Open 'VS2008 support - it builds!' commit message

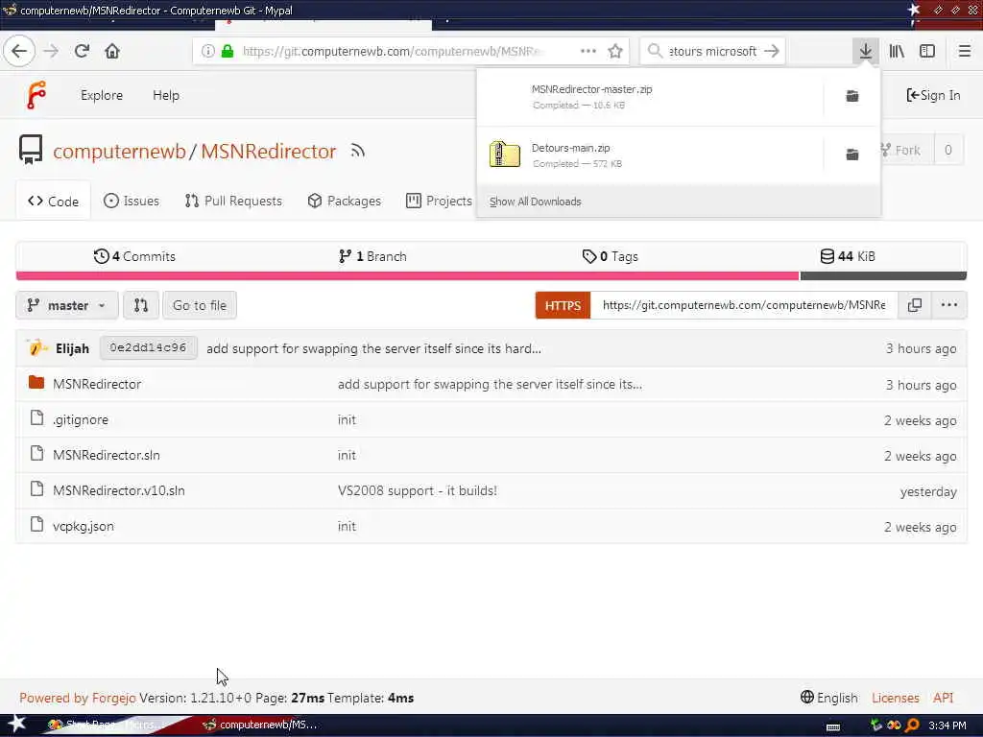[x=418, y=490]
